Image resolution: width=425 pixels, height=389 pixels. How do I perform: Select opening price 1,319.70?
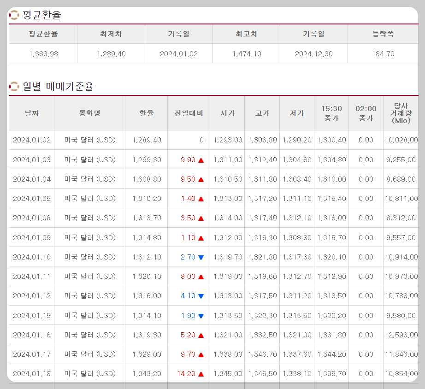pos(228,257)
